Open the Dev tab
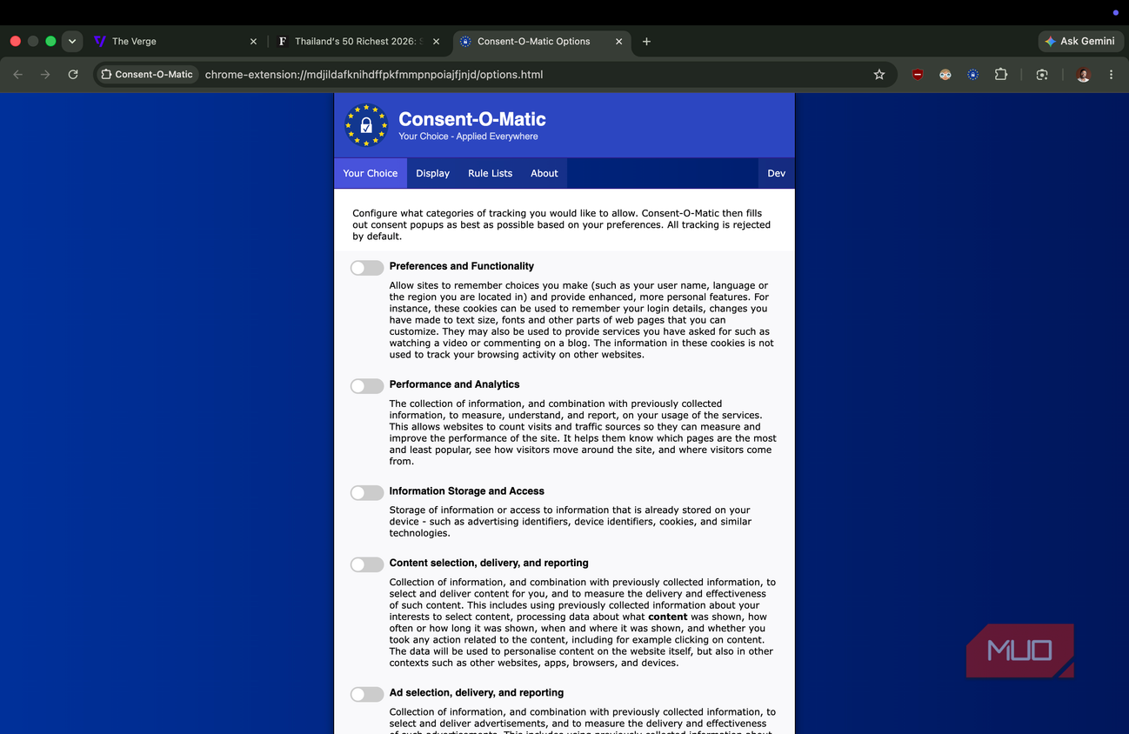Screen dimensions: 1129x734 777,173
